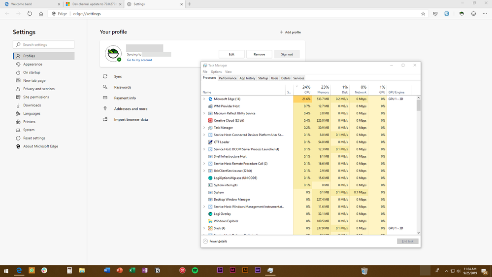
Task: Expand the Task Manager process row
Action: point(204,128)
